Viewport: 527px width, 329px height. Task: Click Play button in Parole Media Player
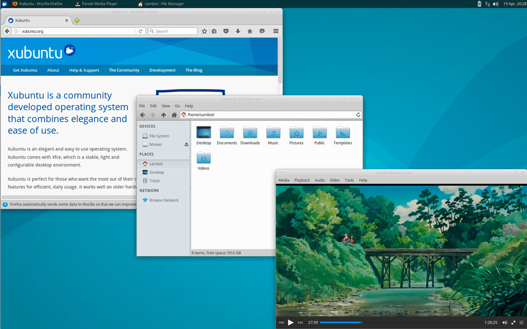[291, 323]
